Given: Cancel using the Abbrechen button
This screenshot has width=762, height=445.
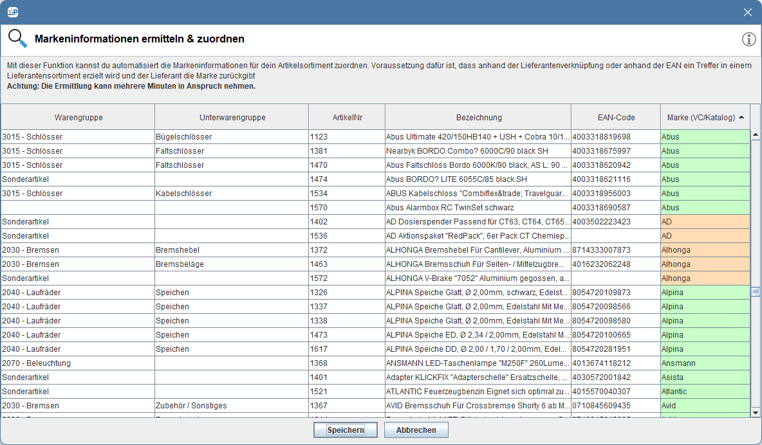Looking at the screenshot, I should 416,430.
